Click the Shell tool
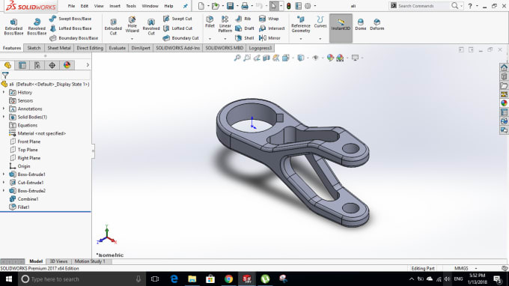509x286 pixels. pyautogui.click(x=245, y=38)
